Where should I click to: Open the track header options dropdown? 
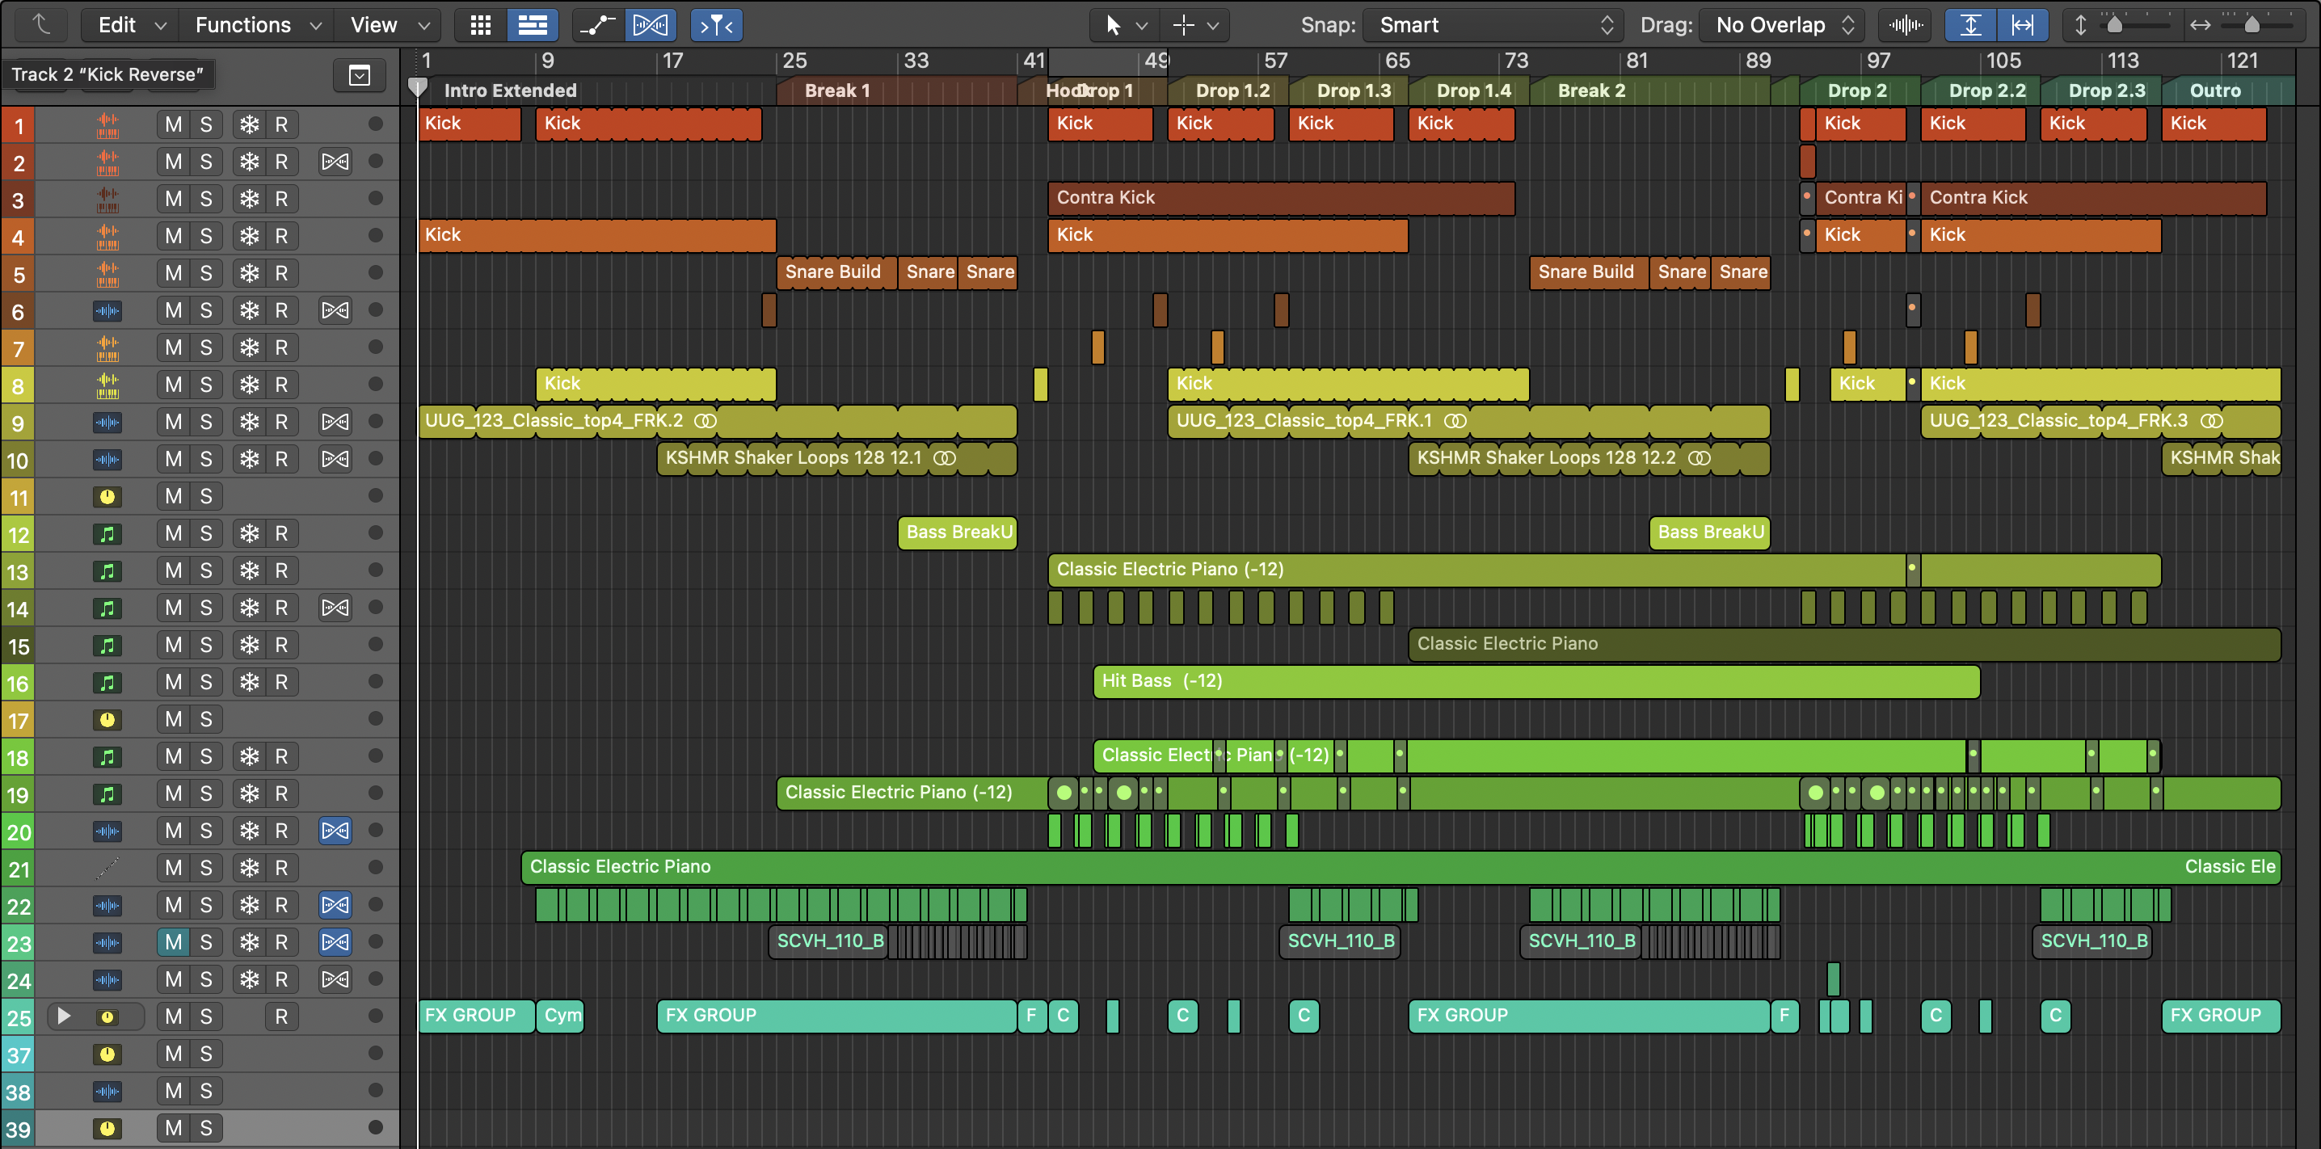tap(360, 75)
